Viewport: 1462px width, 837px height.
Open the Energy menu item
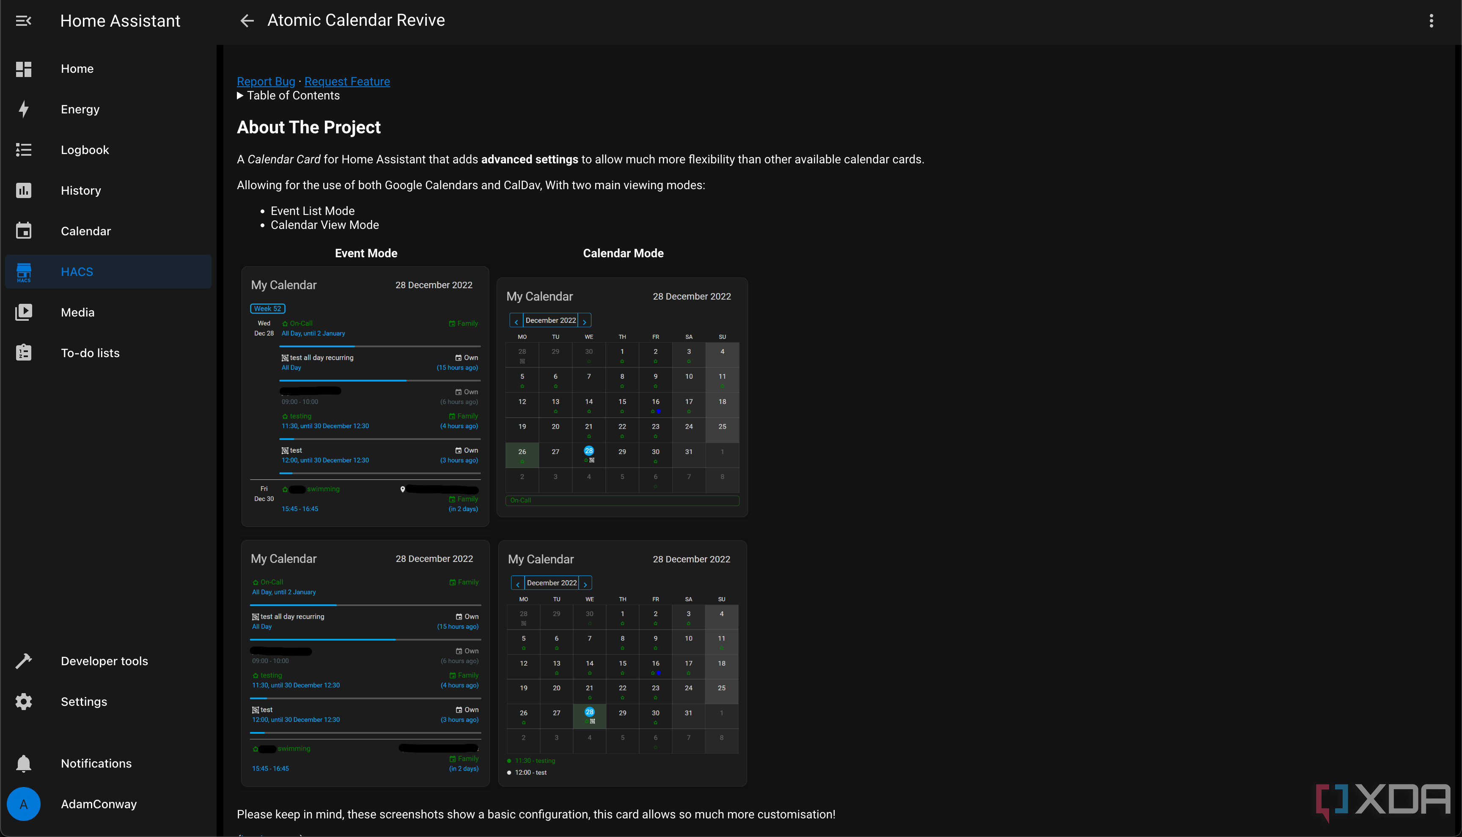(x=108, y=109)
